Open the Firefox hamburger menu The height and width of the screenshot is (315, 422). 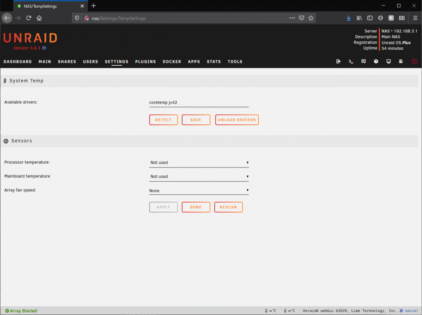[x=415, y=18]
